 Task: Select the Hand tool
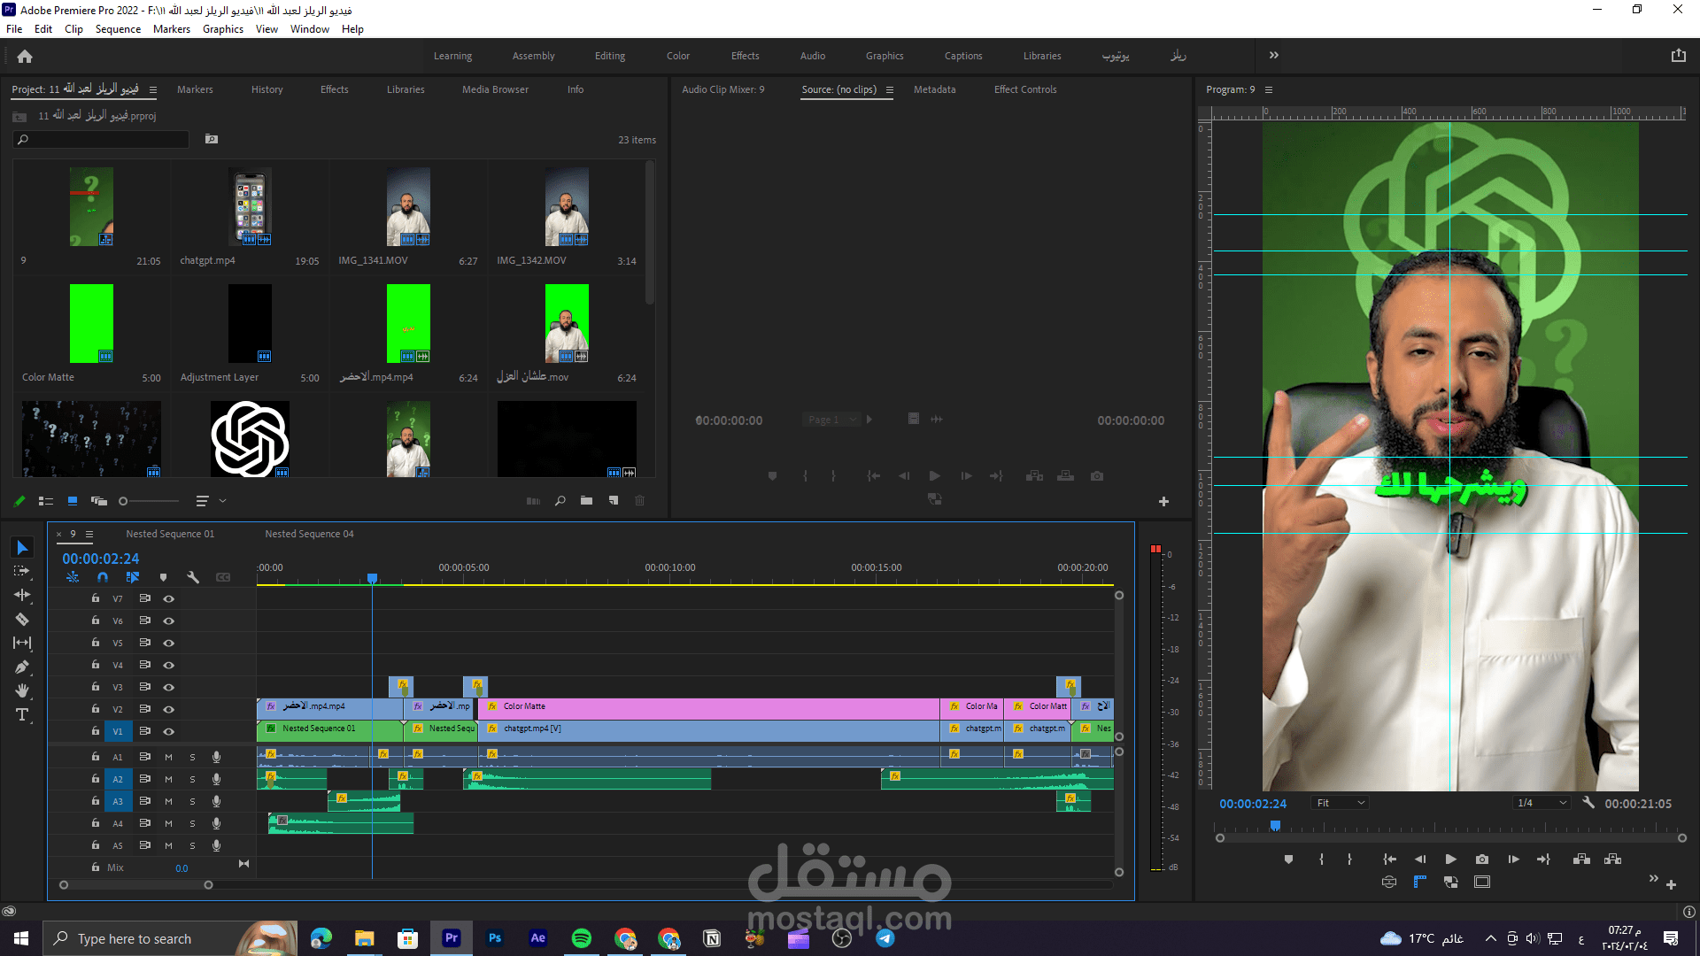tap(22, 690)
